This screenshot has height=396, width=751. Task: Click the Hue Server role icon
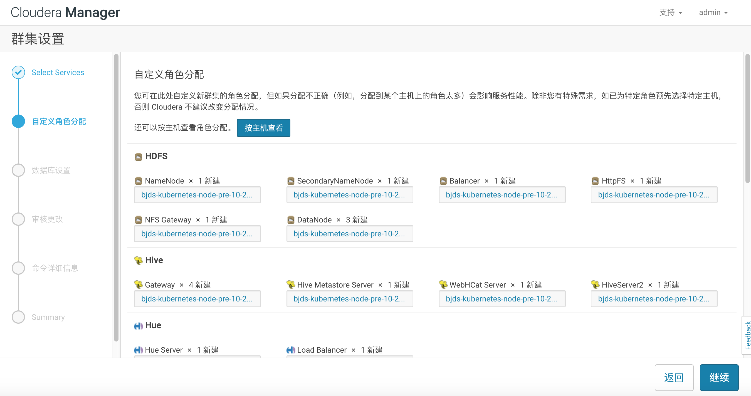coord(138,350)
